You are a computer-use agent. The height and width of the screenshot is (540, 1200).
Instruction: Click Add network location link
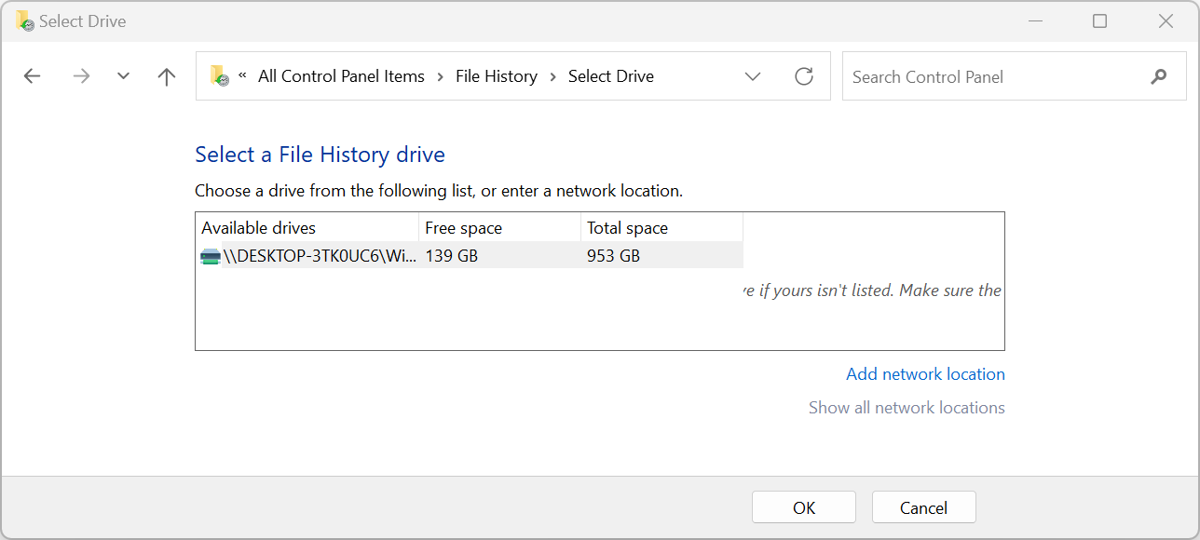coord(925,374)
